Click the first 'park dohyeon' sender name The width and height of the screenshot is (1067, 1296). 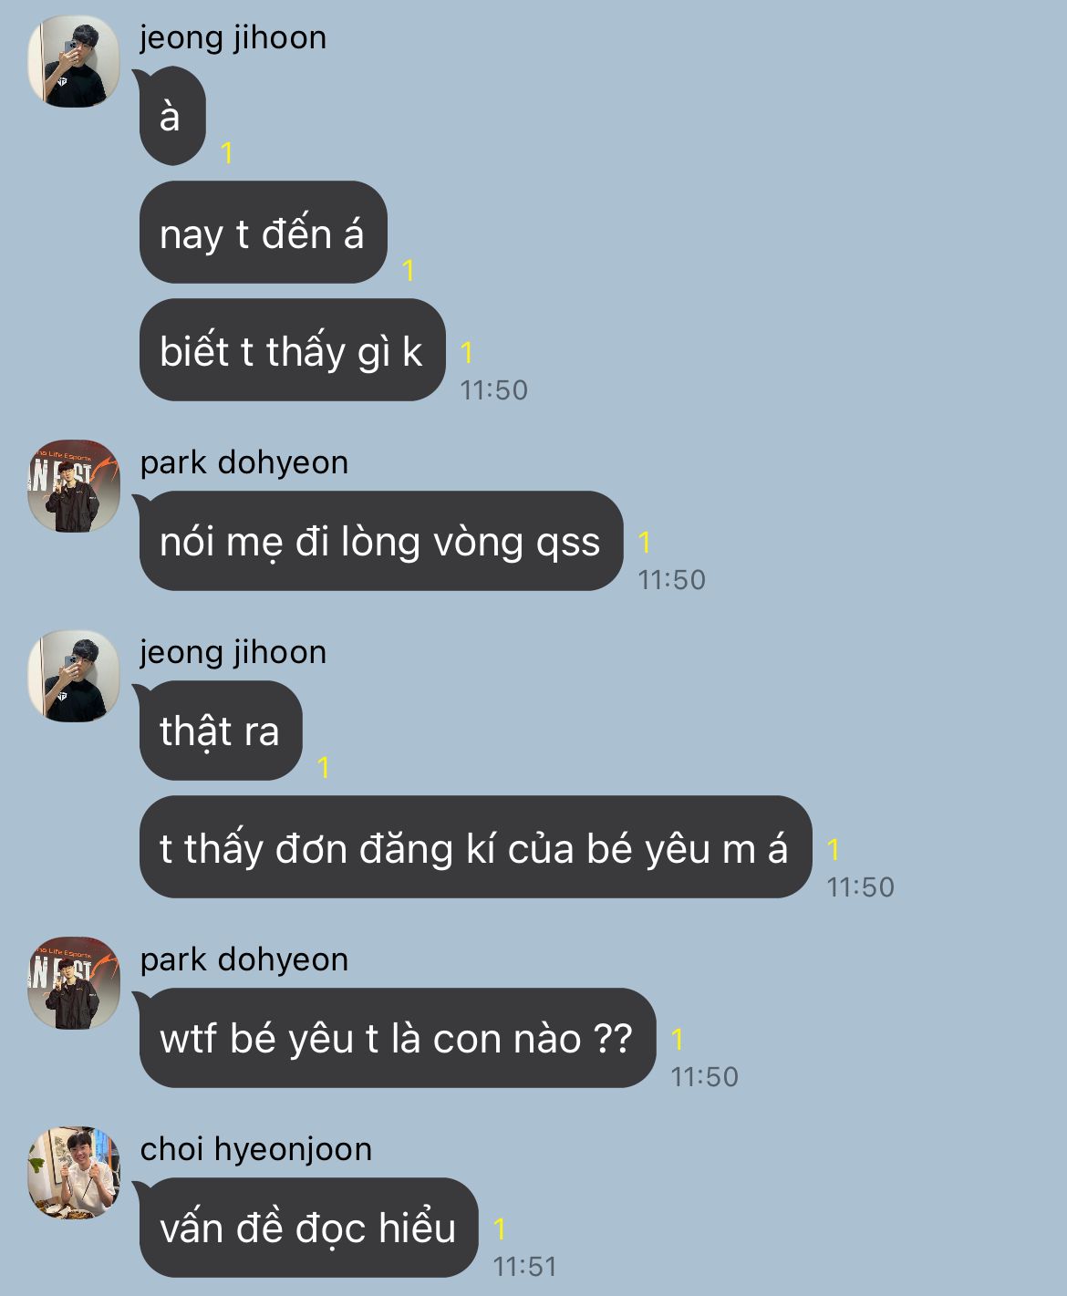tap(244, 462)
